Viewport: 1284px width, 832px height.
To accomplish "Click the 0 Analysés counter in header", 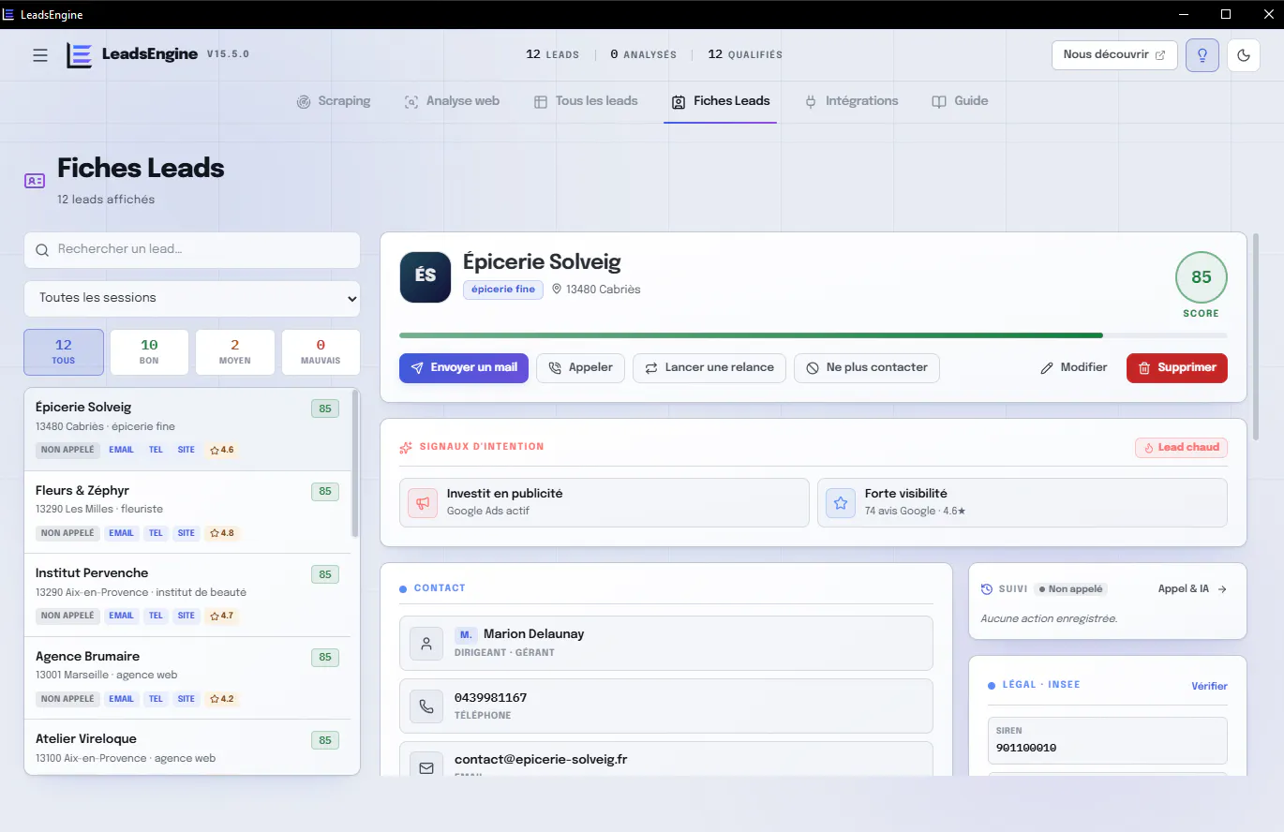I will click(643, 55).
